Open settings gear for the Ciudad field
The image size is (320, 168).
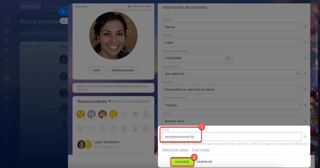305,121
